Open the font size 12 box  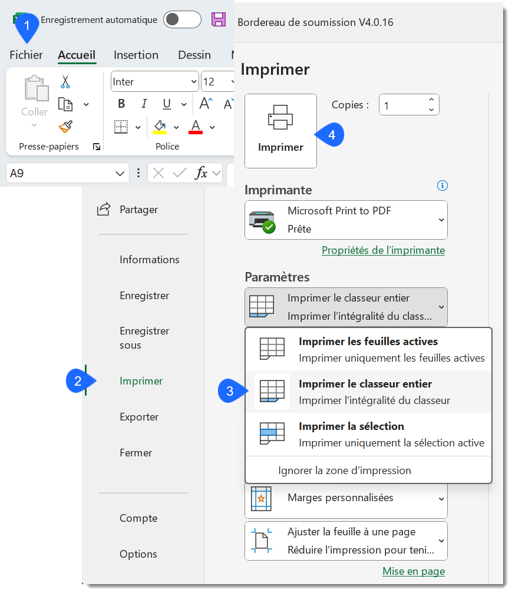tap(217, 81)
